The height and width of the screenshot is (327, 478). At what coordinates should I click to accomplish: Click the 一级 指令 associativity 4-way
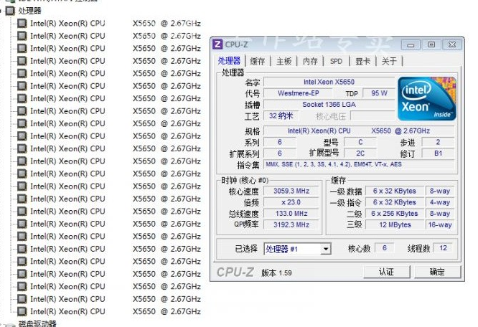[440, 202]
